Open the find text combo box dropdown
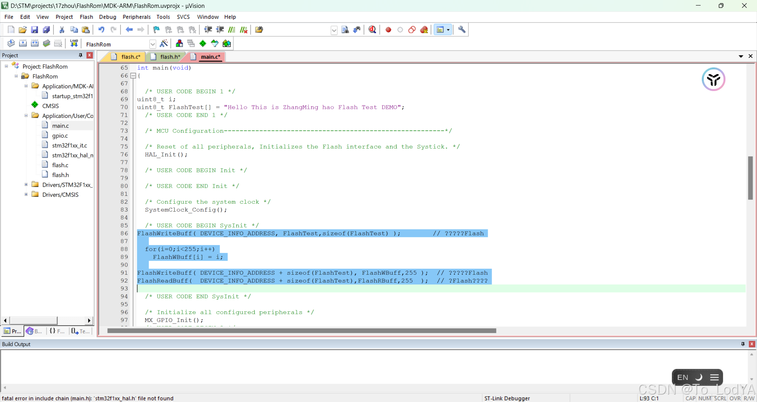Image resolution: width=757 pixels, height=402 pixels. point(334,30)
